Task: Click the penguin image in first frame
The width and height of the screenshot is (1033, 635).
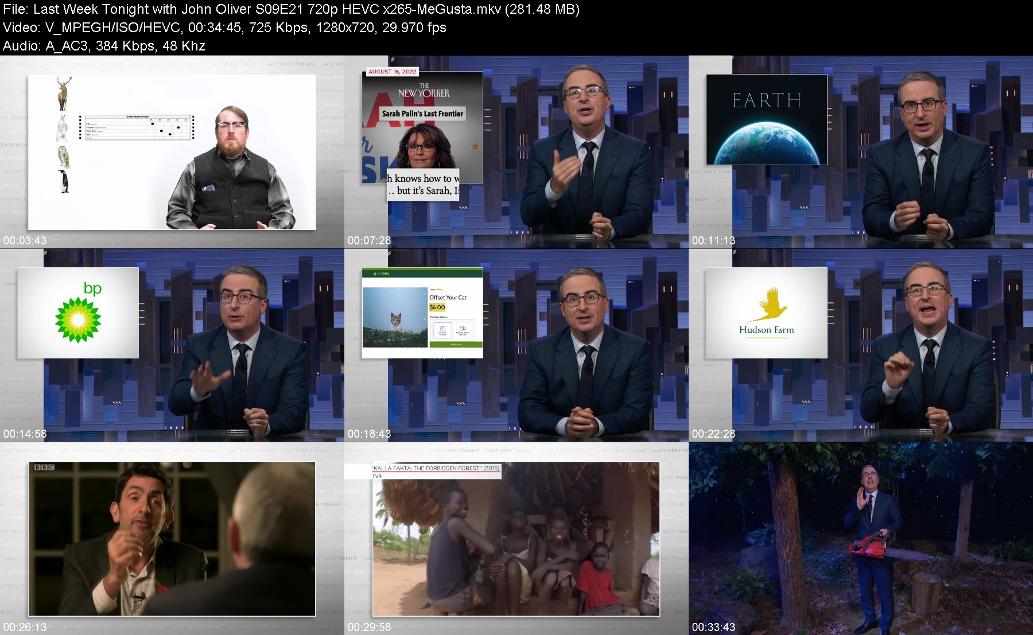Action: (x=64, y=181)
